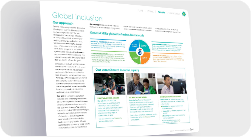Image resolution: width=251 pixels, height=137 pixels.
Task: Click the General Mills G logo in the wheel
Action: click(140, 52)
